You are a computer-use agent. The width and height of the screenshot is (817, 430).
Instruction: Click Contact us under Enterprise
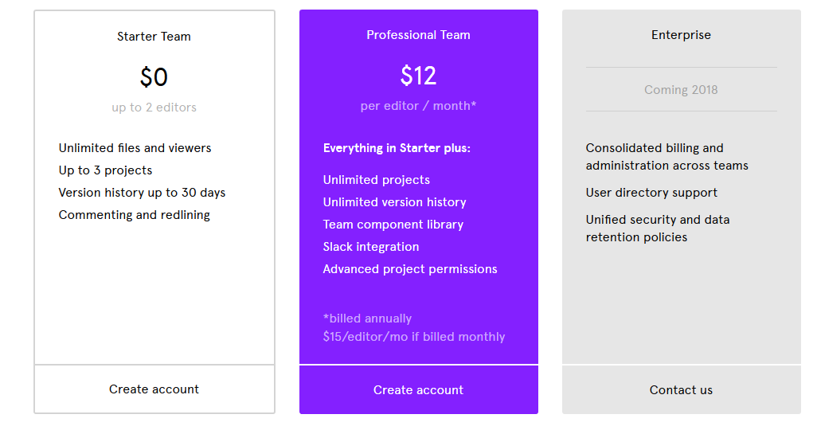click(x=681, y=390)
